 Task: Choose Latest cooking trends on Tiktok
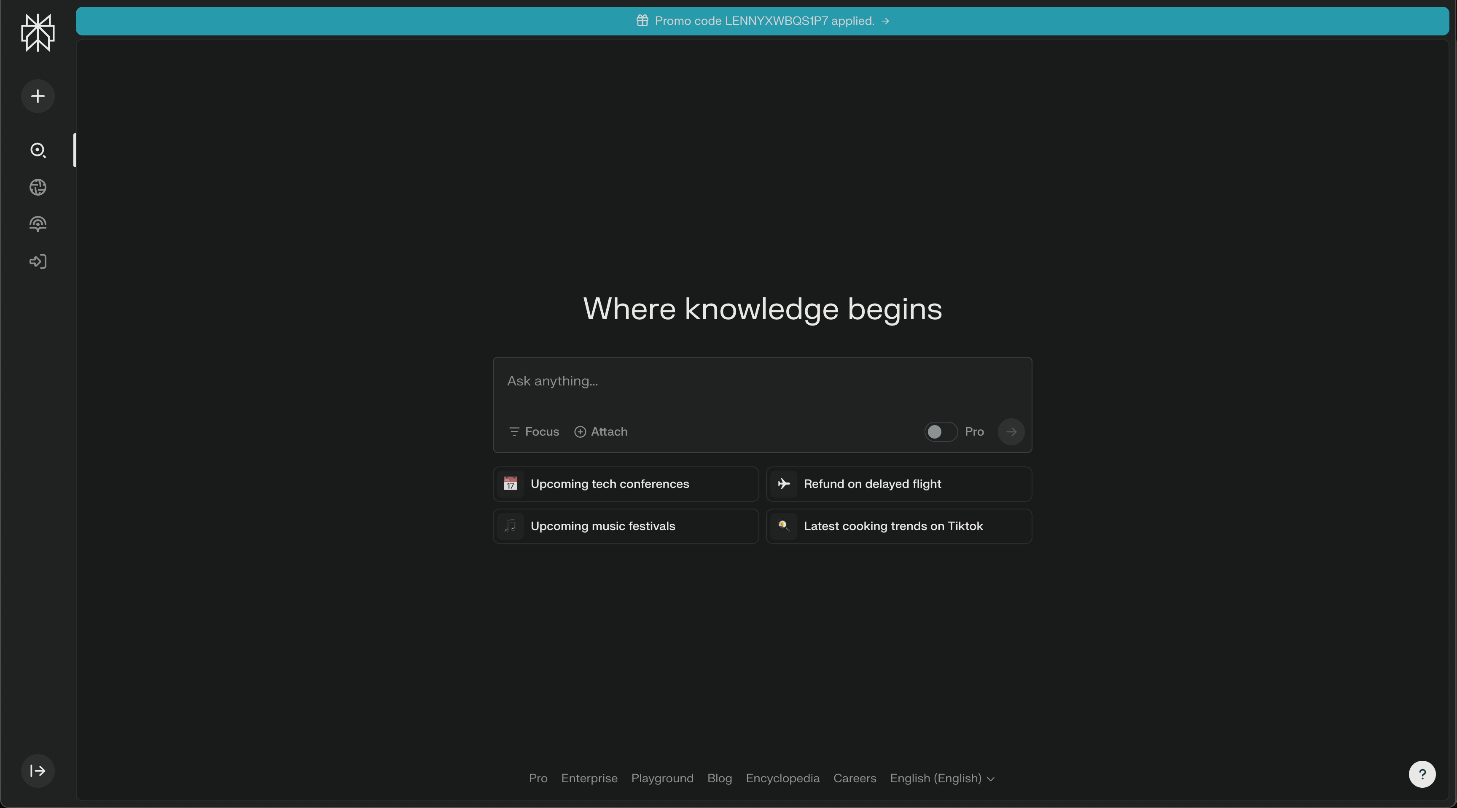898,526
